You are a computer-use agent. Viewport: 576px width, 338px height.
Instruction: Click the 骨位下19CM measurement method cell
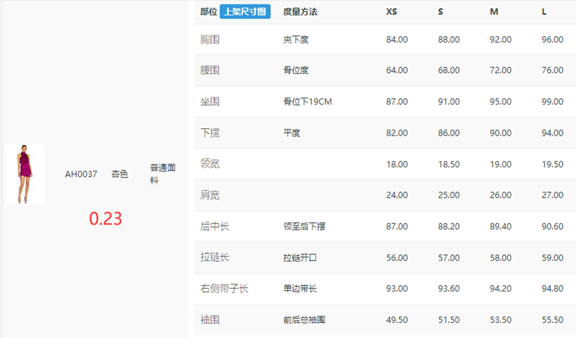pyautogui.click(x=308, y=101)
